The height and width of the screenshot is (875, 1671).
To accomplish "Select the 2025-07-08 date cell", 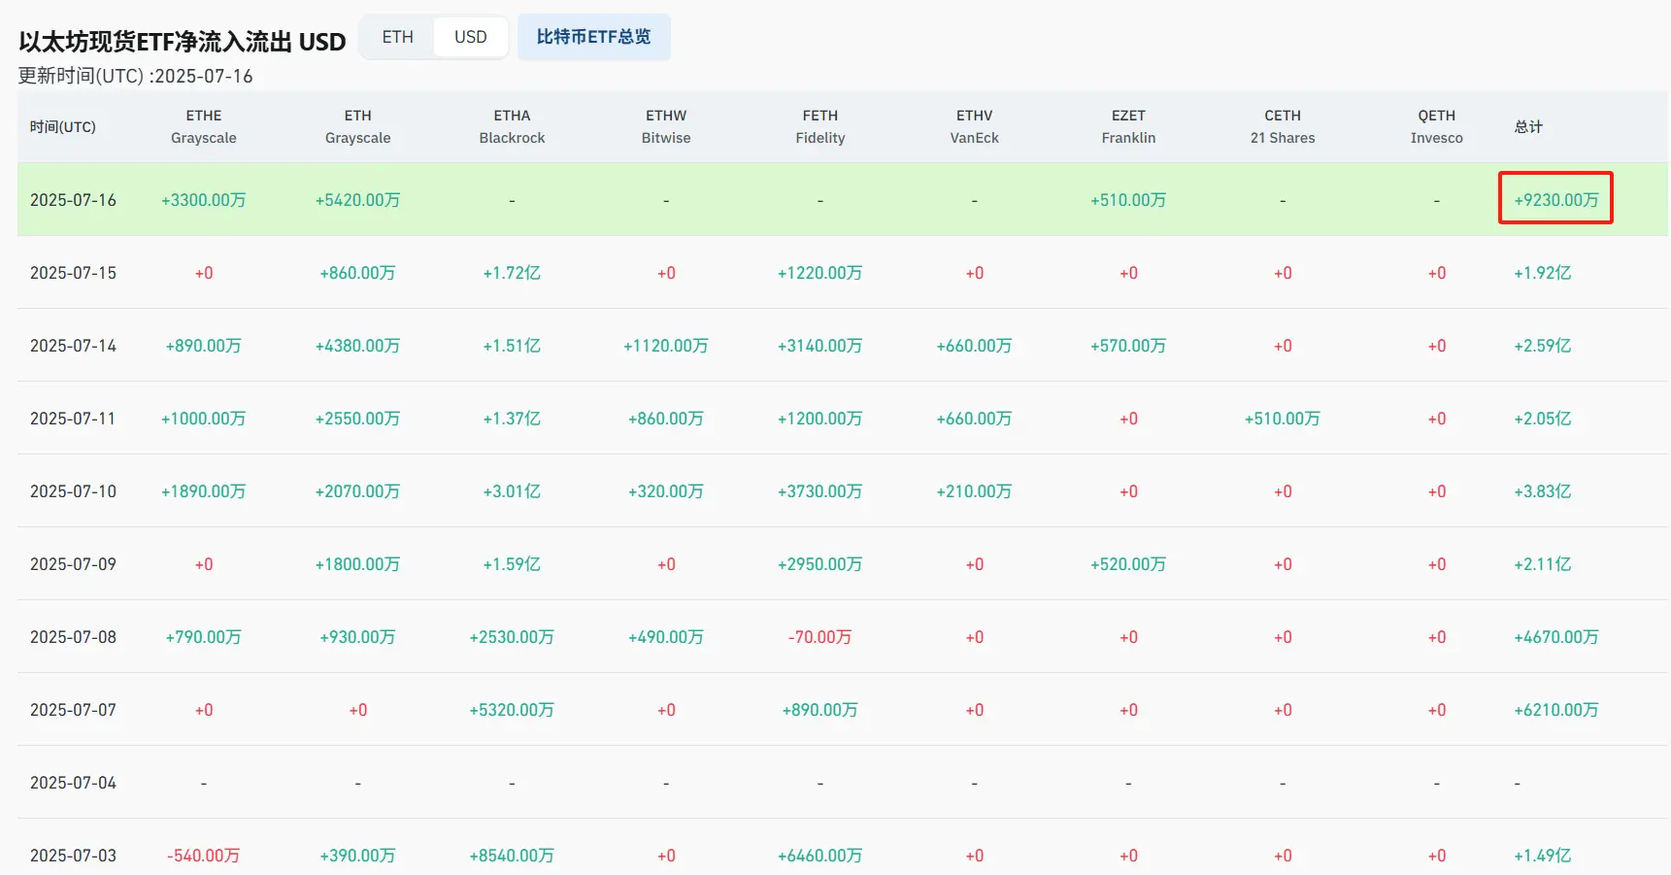I will (x=73, y=637).
